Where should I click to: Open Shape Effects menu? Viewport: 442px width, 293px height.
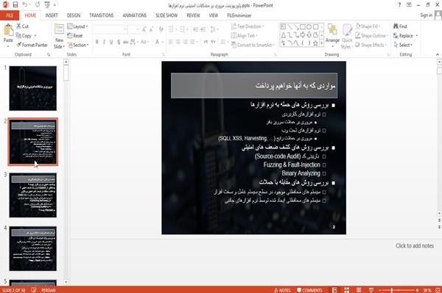371,45
